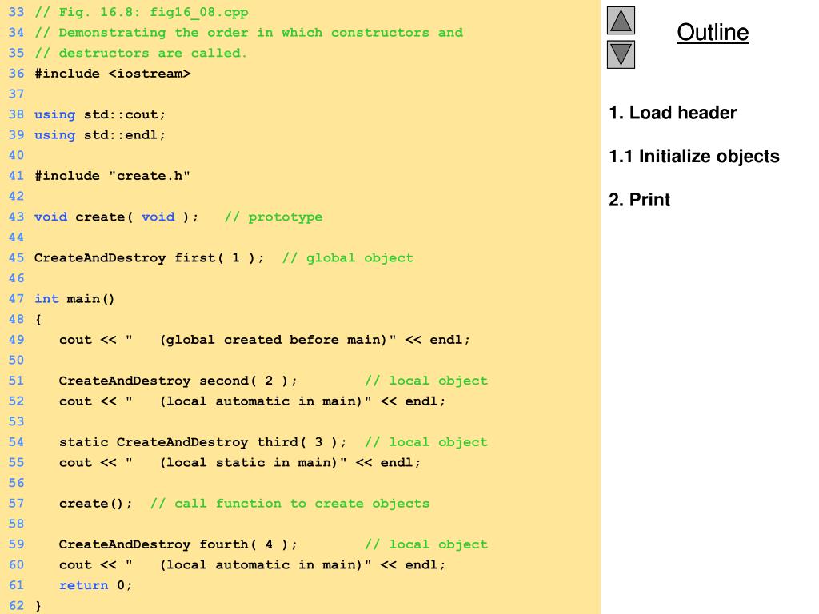Viewport: 819px width, 614px height.
Task: Click line number 45
Action: click(16, 258)
